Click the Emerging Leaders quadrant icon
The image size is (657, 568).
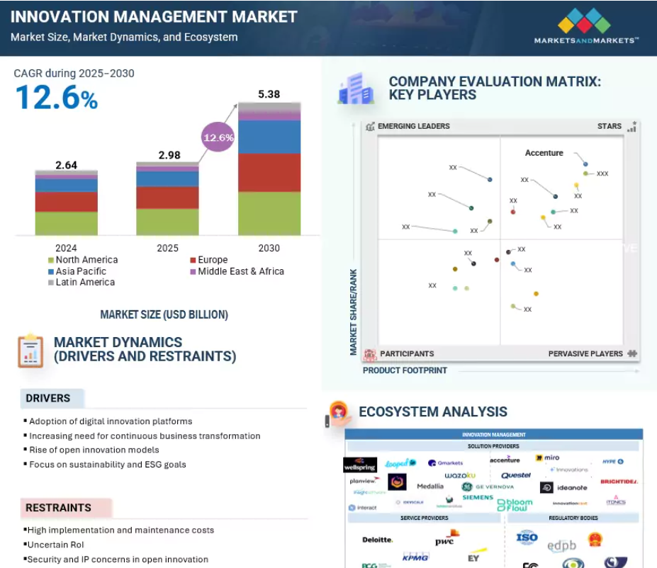tap(369, 127)
